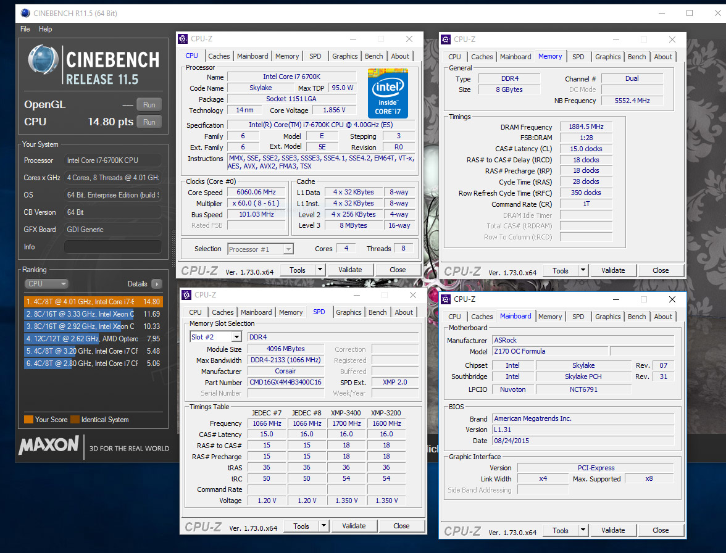The image size is (726, 553).
Task: Switch to the Caches tab in the CPU window
Action: point(219,56)
